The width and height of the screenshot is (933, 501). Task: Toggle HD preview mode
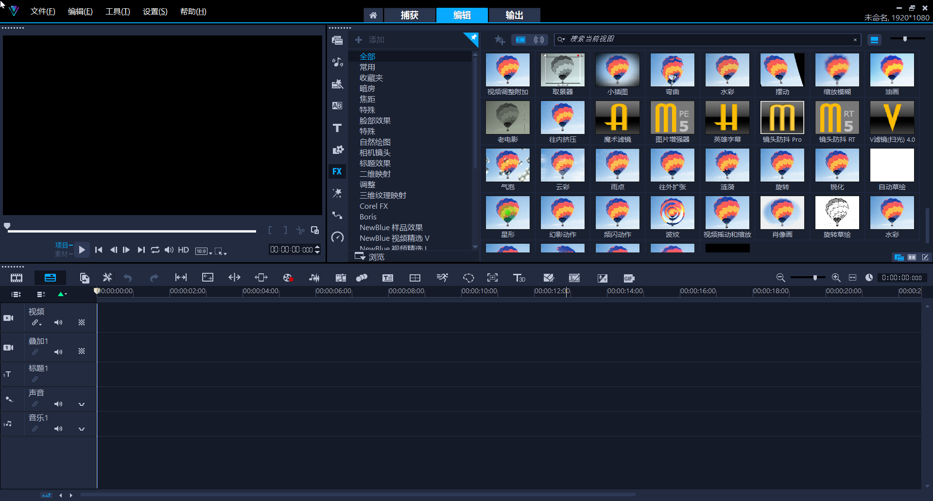(x=183, y=250)
